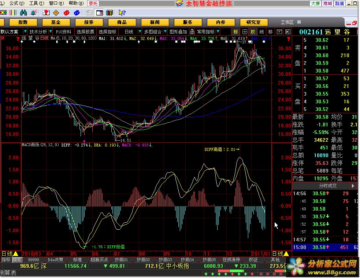Select the 狂抓涨停 indicator tab
The width and height of the screenshot is (360, 278).
pyautogui.click(x=231, y=260)
